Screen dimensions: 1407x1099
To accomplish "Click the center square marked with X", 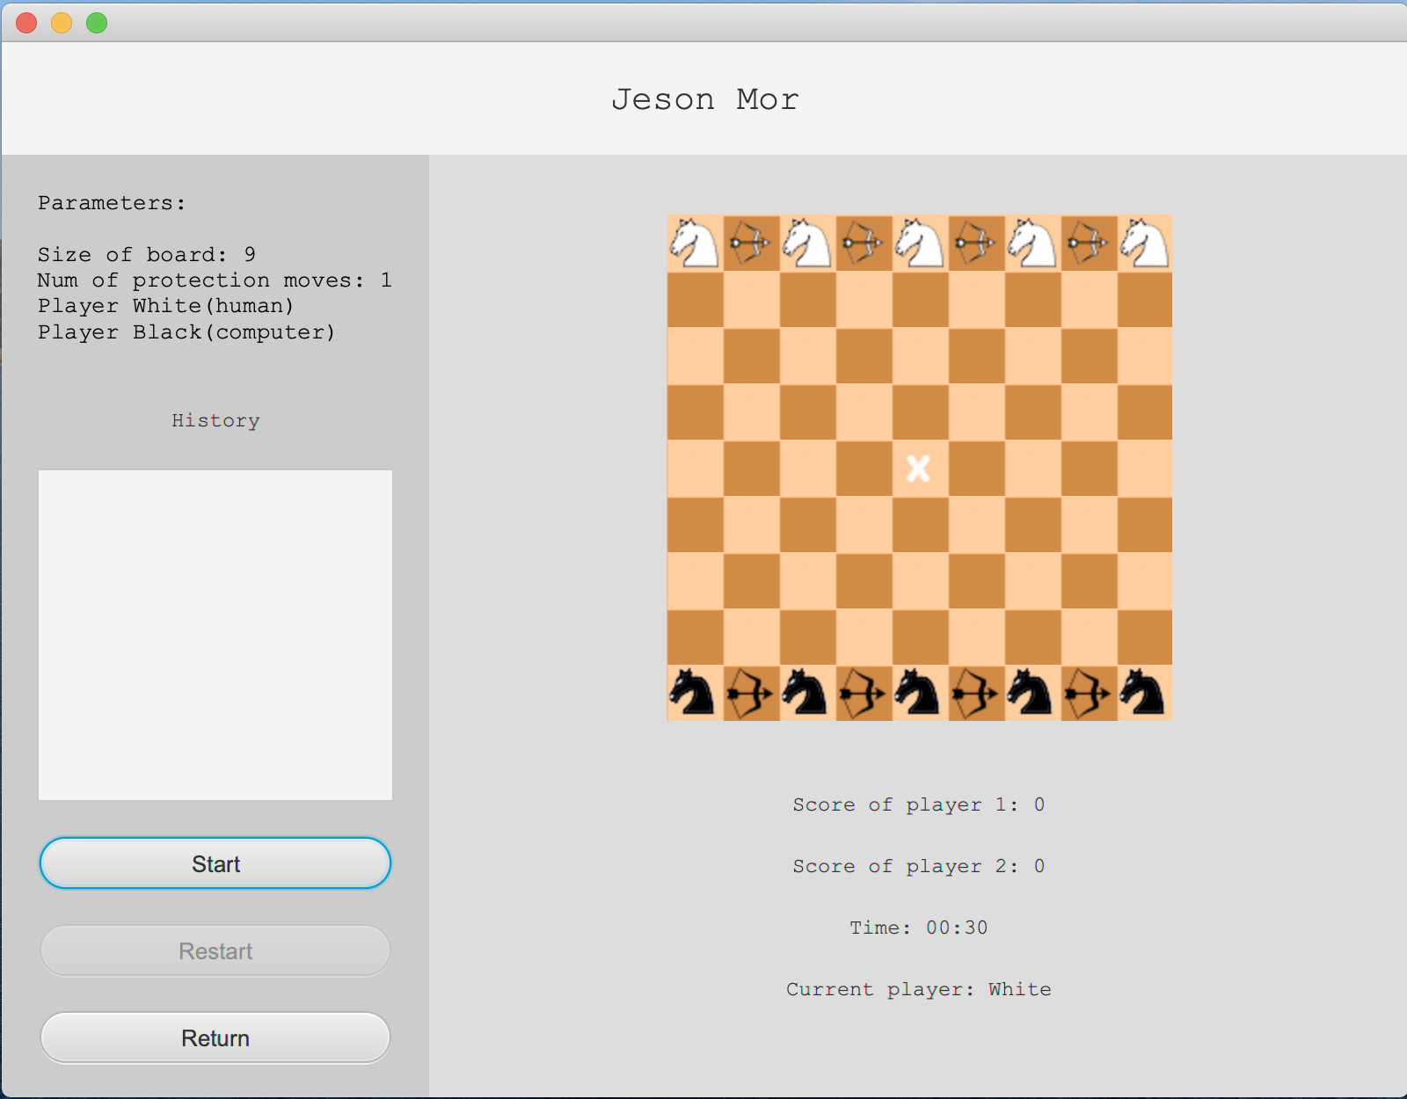I will click(919, 469).
